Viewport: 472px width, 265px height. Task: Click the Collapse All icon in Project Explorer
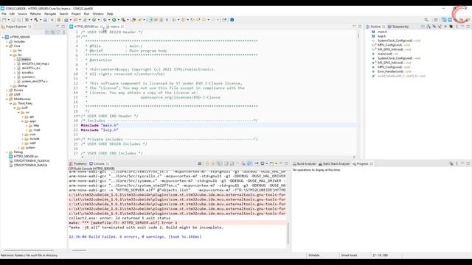pos(47,32)
